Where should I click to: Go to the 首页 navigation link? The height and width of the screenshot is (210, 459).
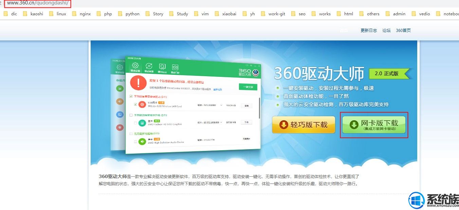(344, 31)
